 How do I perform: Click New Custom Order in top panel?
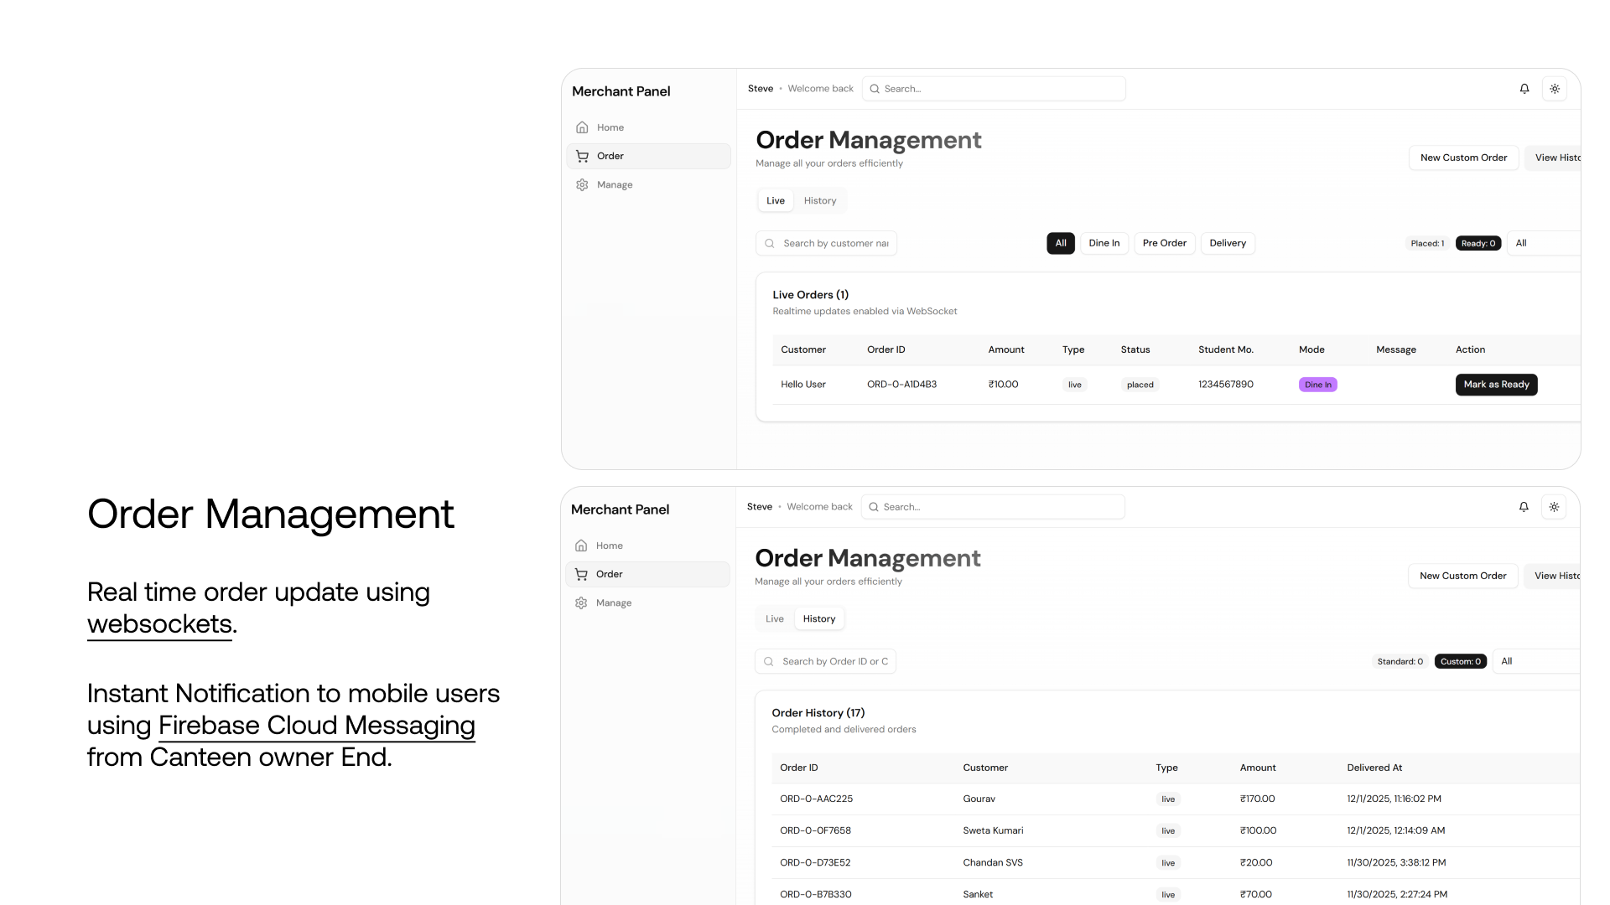(1463, 158)
